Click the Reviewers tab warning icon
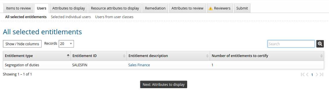 pos(211,8)
